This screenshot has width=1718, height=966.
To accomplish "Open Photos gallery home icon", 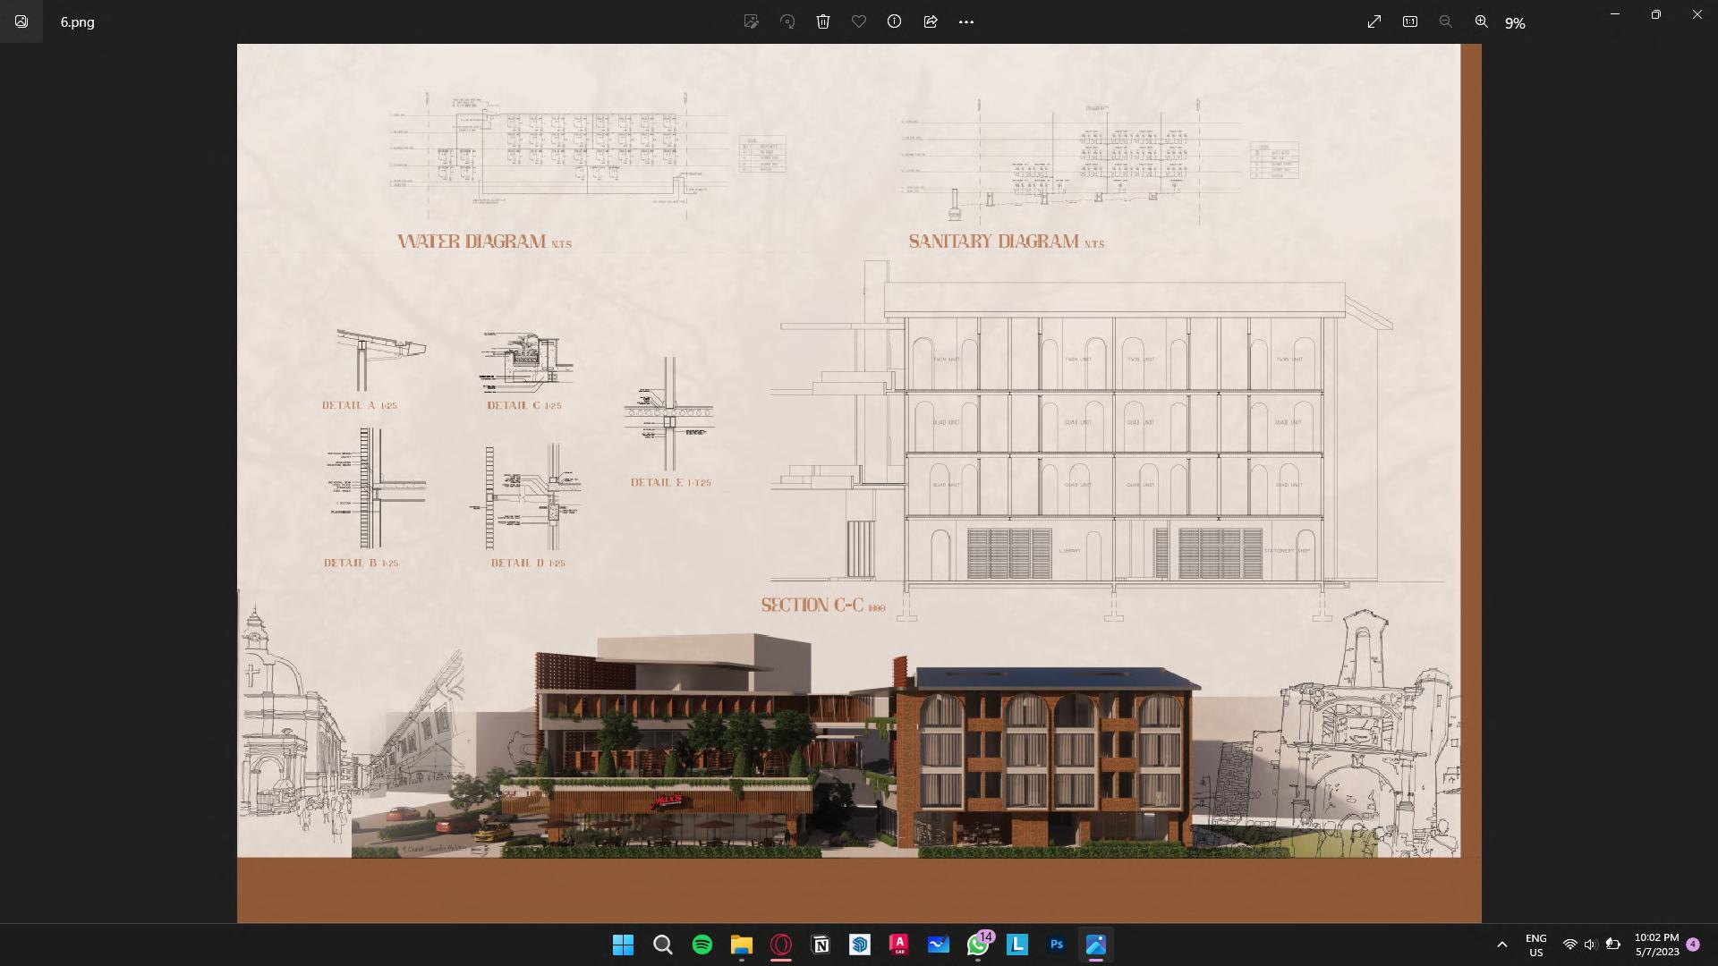I will coord(21,21).
